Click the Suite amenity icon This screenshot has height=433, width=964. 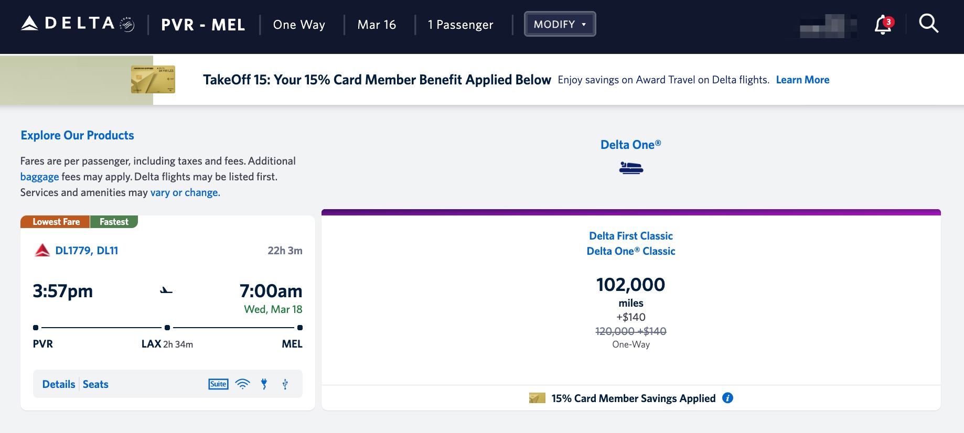(218, 384)
